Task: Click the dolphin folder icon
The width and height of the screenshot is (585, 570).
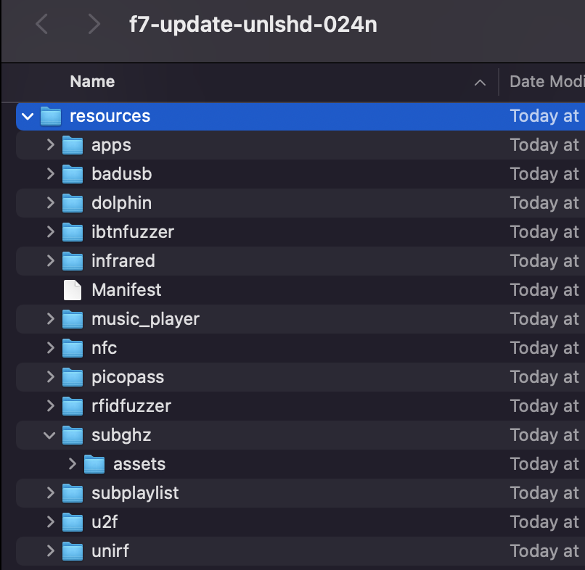Action: (x=73, y=203)
